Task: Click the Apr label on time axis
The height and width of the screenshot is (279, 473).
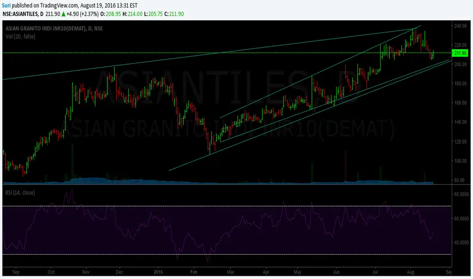Action: pyautogui.click(x=266, y=272)
